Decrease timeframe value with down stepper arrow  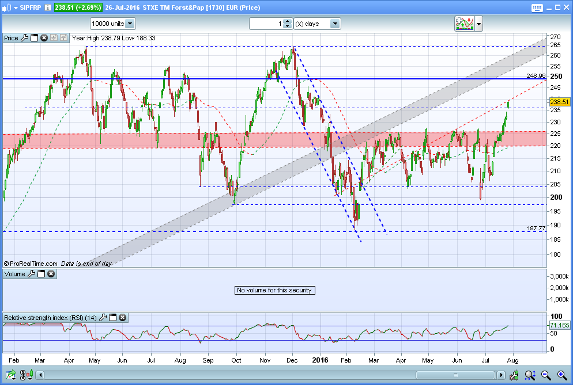(x=288, y=26)
